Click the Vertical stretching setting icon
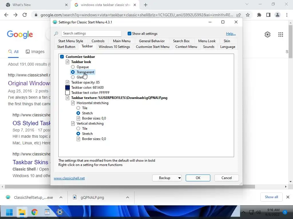Viewport: 293px width, 219px height. [73, 123]
